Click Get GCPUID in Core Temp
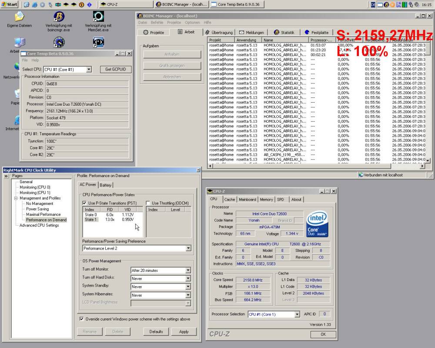Viewport: 435px width, 348px height. pyautogui.click(x=116, y=69)
